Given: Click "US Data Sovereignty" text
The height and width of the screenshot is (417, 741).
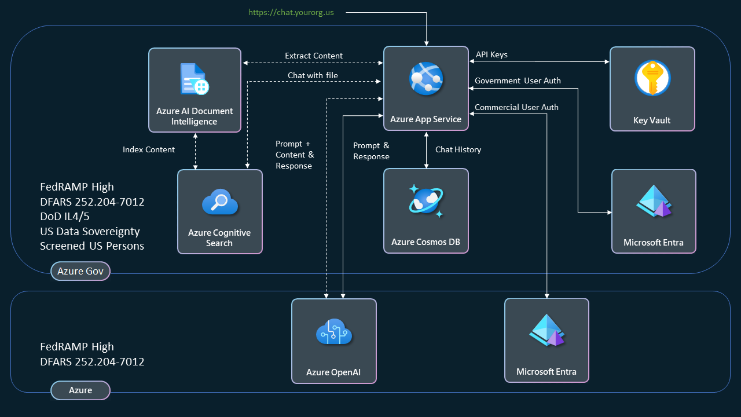Looking at the screenshot, I should [90, 231].
